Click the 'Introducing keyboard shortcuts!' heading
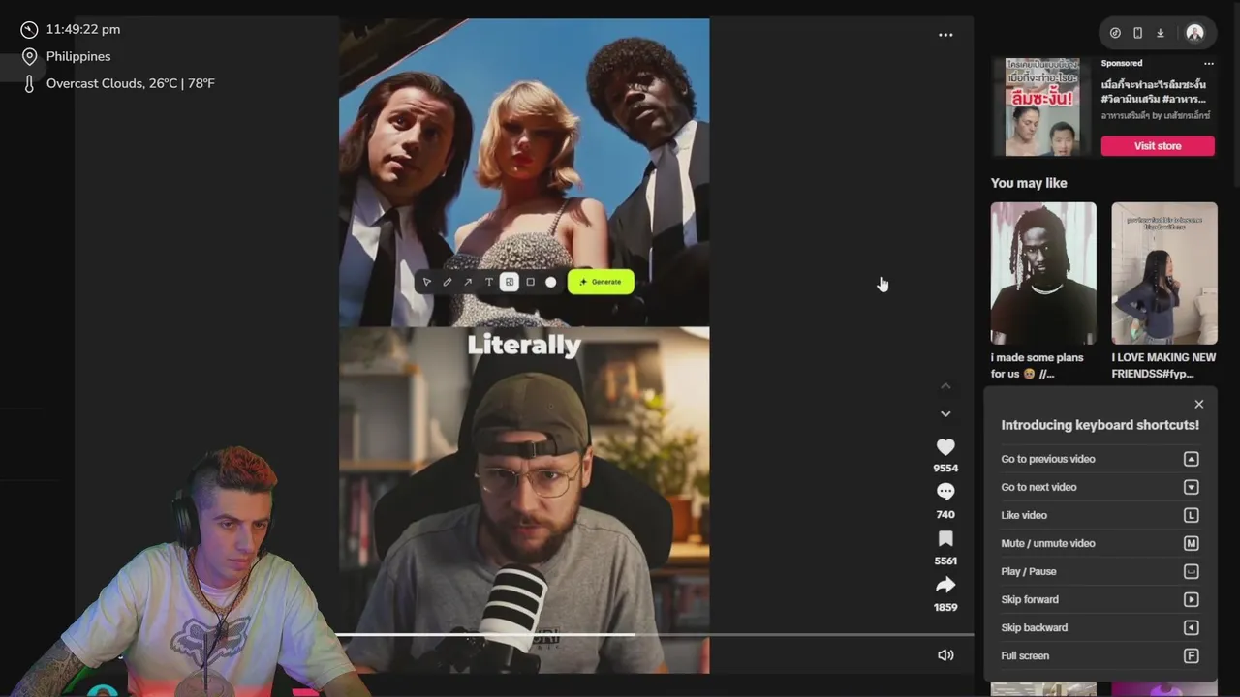 point(1100,425)
